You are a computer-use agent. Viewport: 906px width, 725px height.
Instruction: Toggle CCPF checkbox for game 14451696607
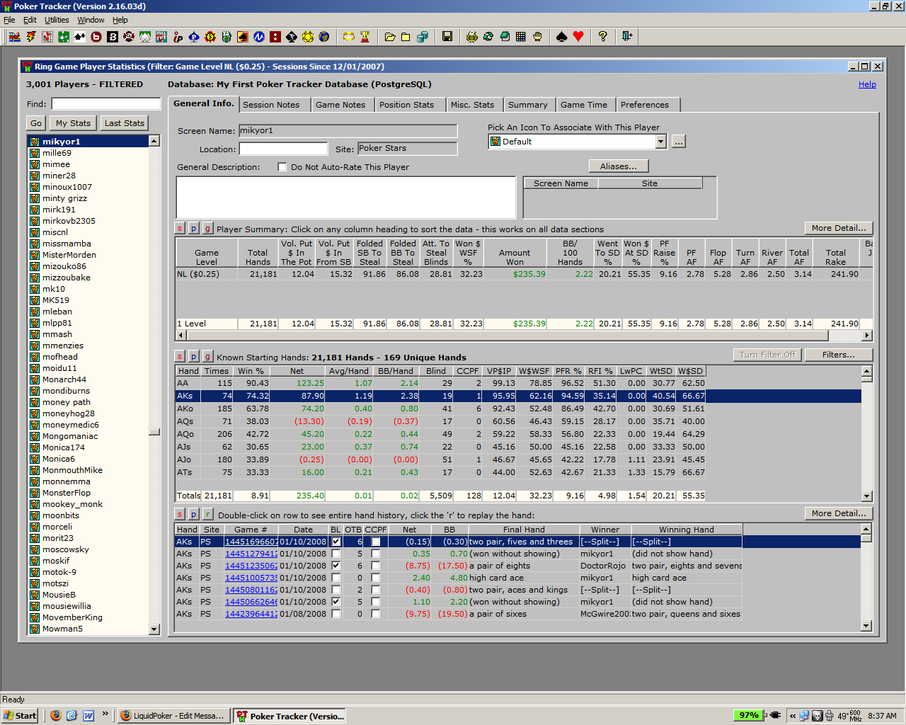tap(376, 542)
